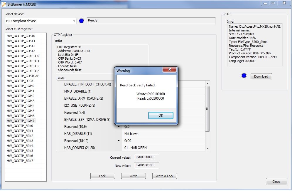Click the blue PITC download indicator
The height and width of the screenshot is (191, 292).
(x=244, y=76)
